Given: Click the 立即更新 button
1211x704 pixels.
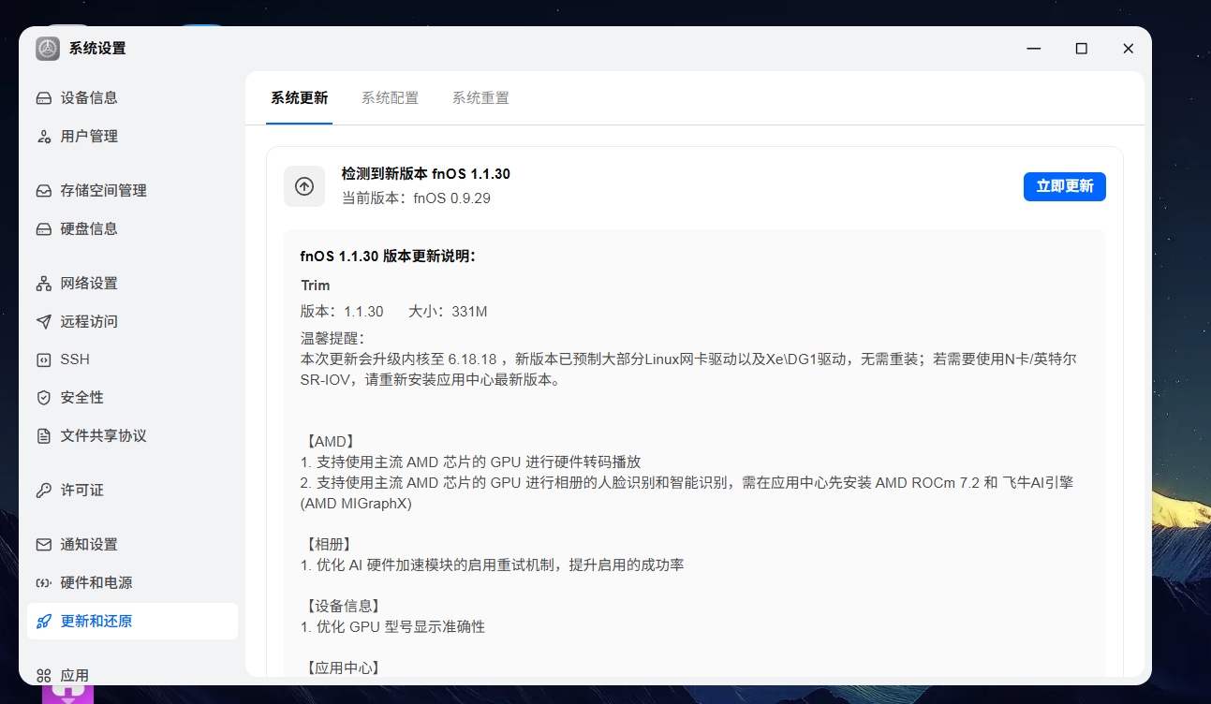Looking at the screenshot, I should [1065, 186].
